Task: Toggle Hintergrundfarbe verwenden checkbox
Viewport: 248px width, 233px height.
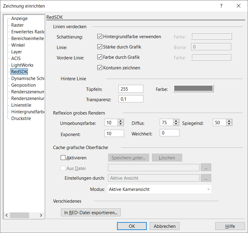Action: [x=100, y=37]
